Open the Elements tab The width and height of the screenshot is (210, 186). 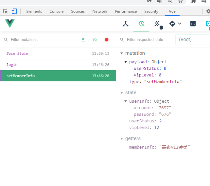pos(34,11)
